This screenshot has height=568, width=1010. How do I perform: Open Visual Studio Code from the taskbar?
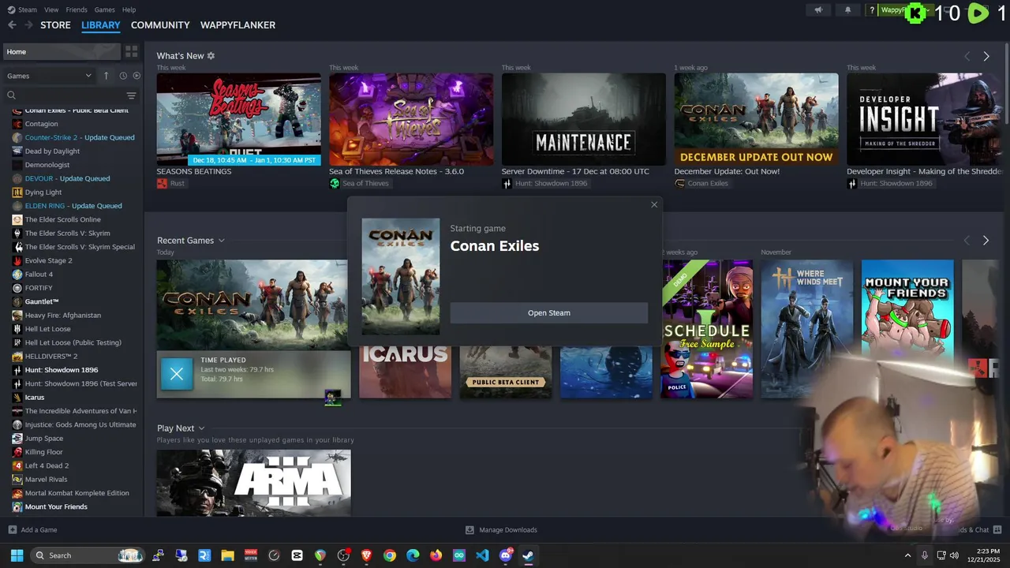coord(482,555)
